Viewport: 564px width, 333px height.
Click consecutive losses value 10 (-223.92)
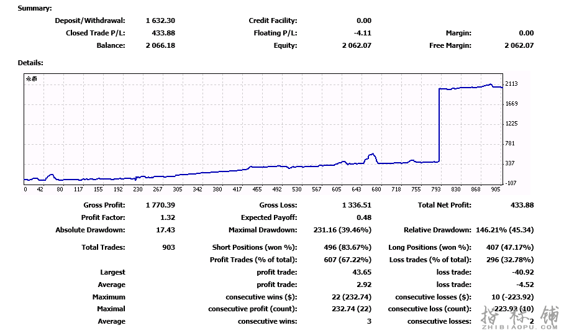[512, 297]
